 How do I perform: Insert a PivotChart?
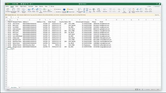(x=99, y=10)
